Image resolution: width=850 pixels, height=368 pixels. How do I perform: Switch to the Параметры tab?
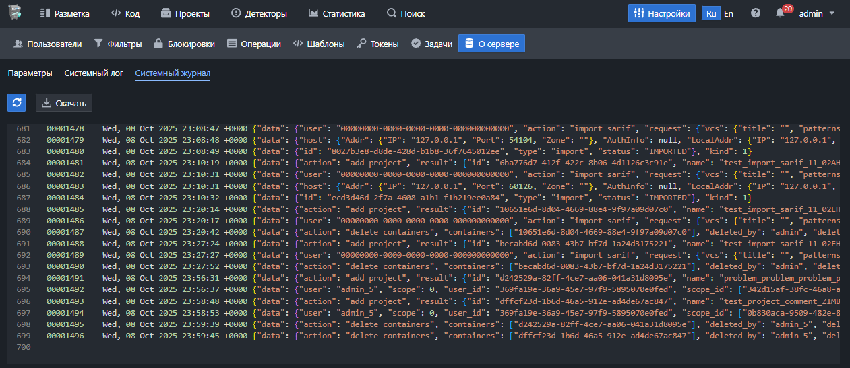(x=30, y=73)
